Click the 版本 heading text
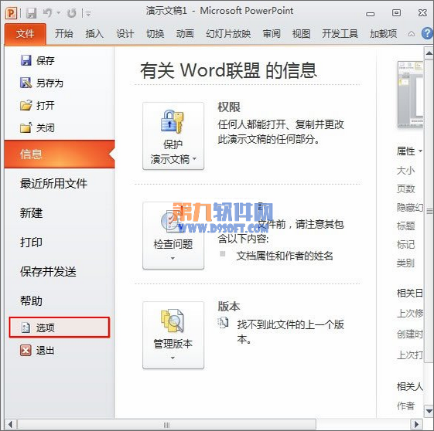This screenshot has width=434, height=431. 229,307
